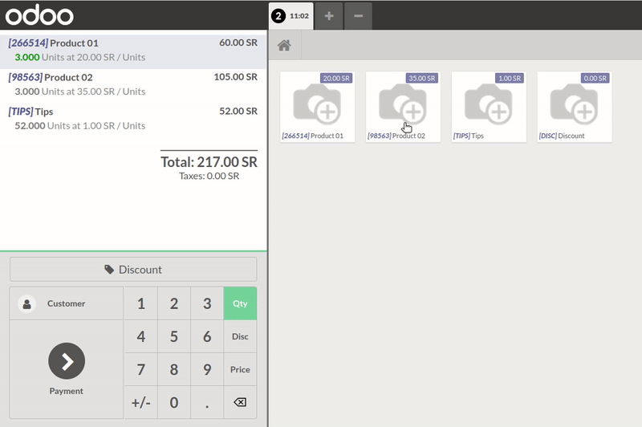Click the 1.00 SR price tag
Viewport: 642px width, 427px height.
pos(510,78)
